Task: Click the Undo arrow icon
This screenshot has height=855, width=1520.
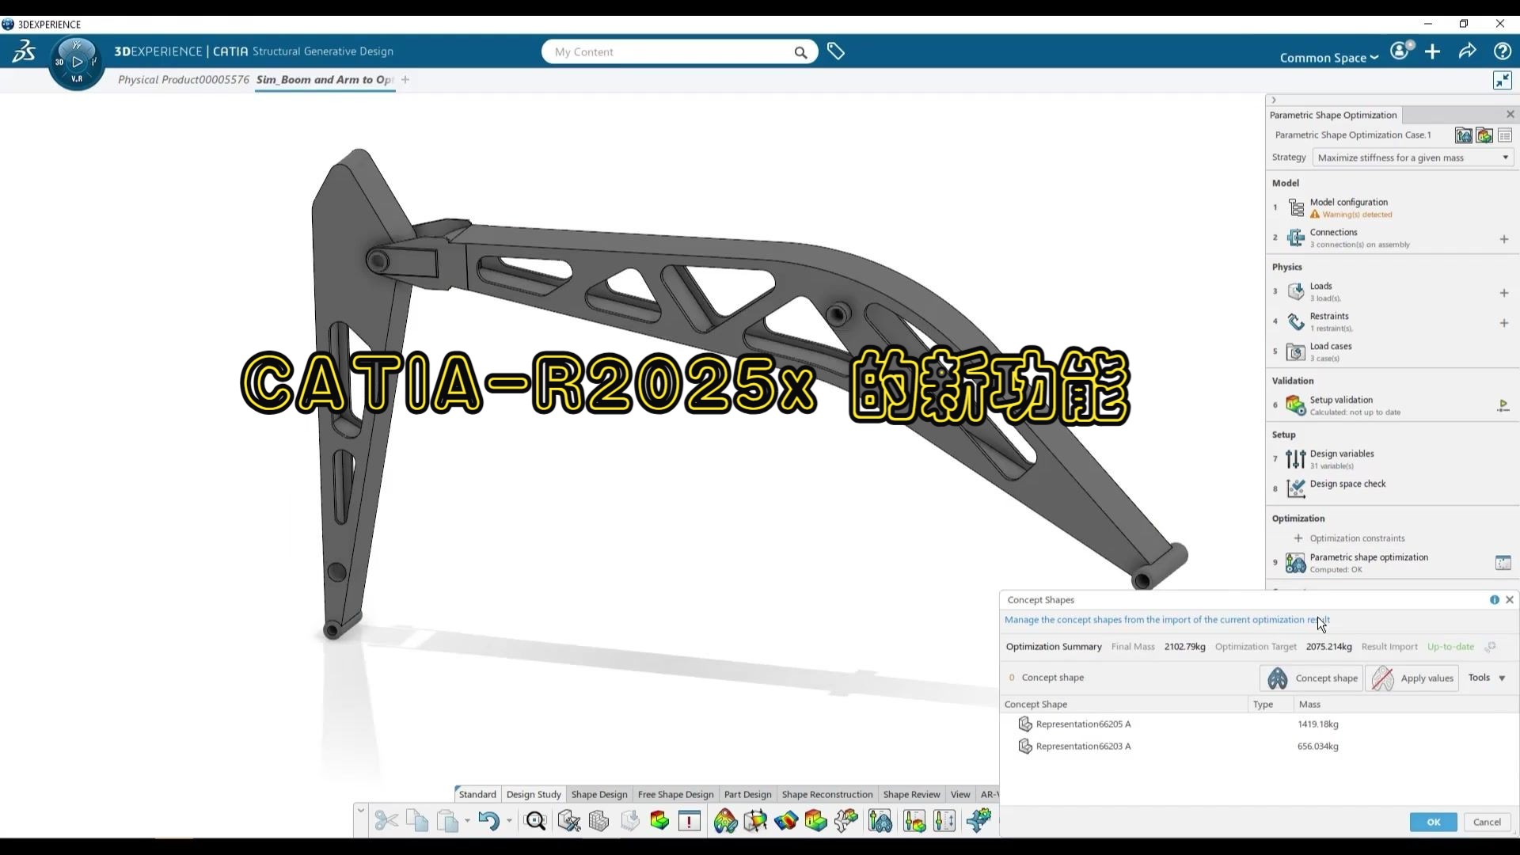Action: tap(488, 820)
